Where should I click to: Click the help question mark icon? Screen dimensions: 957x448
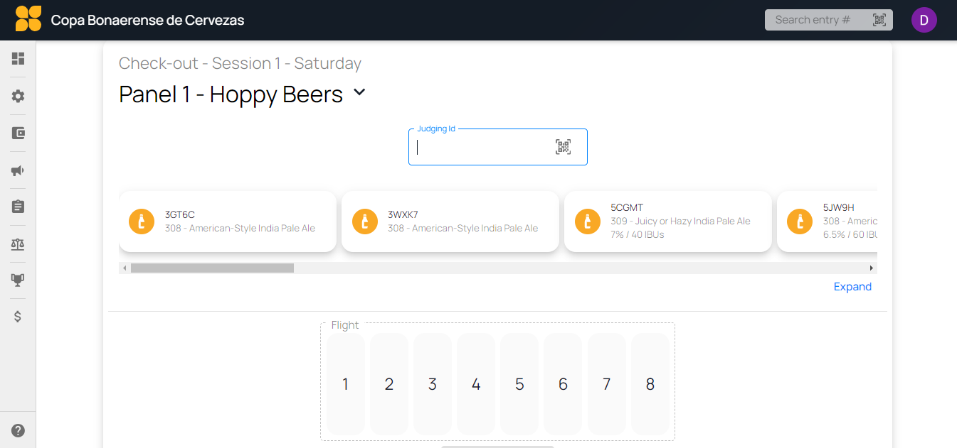(x=18, y=430)
